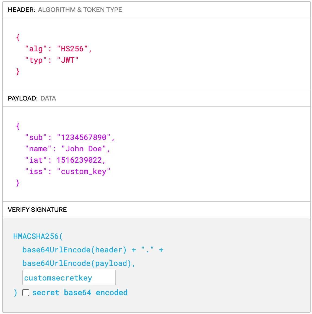Viewport: 312px width, 314px height.
Task: Place cursor on the "typ": "JWT" line
Action: click(51, 60)
